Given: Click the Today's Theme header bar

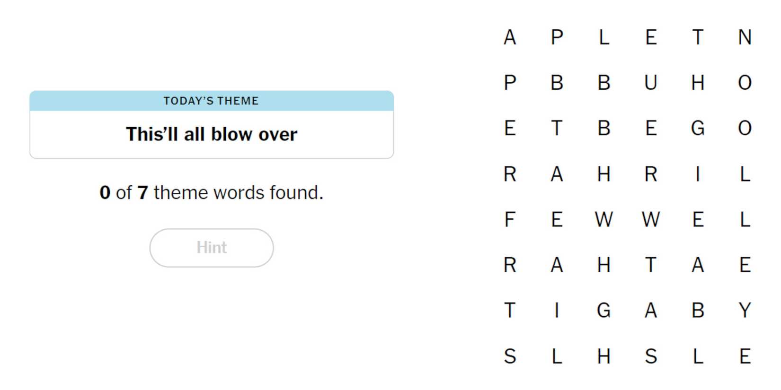Looking at the screenshot, I should [212, 101].
